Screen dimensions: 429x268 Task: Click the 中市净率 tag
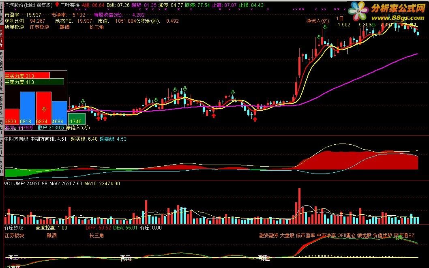pyautogui.click(x=326, y=235)
